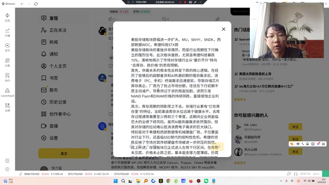
Task: Click the share arrow icon on the top post
Action: point(217,19)
